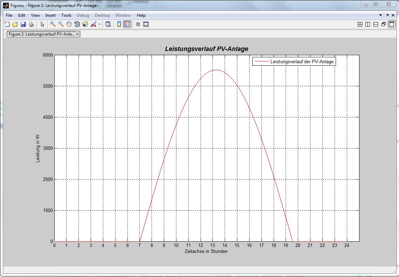Toggle the Insert Legend button
This screenshot has width=399, height=277.
(x=127, y=24)
